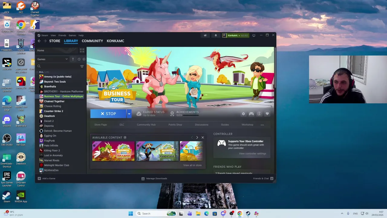
Task: Show next available content with right arrow
Action: [x=197, y=137]
